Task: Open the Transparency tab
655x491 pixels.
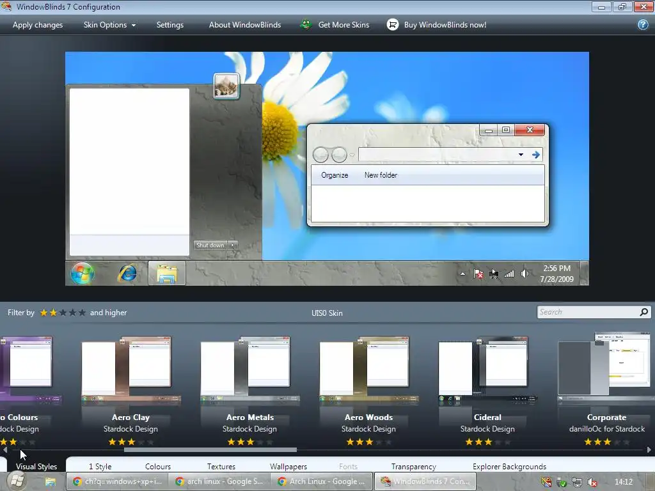Action: (414, 466)
